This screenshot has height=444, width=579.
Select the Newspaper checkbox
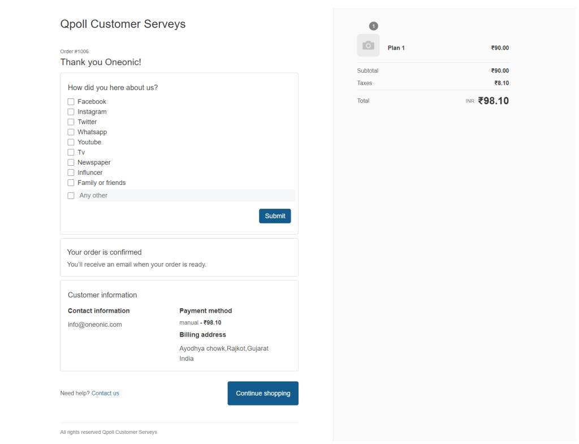click(71, 162)
